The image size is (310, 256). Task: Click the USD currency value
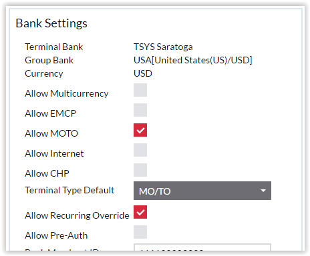click(x=143, y=73)
